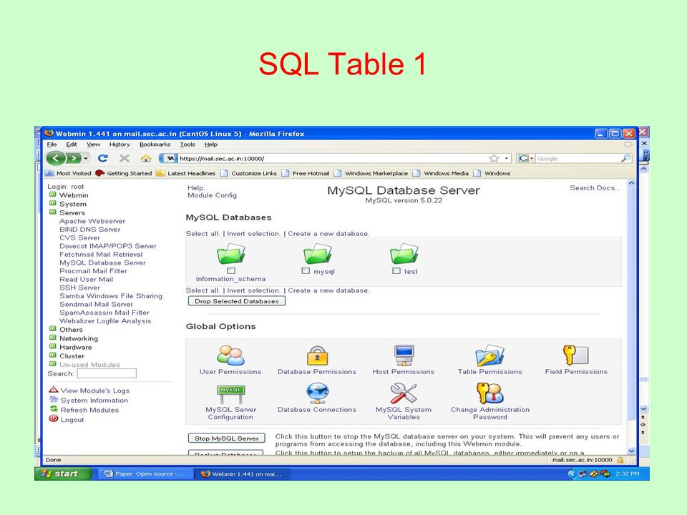Open the MySQL Database Server sidebar link

(x=102, y=263)
